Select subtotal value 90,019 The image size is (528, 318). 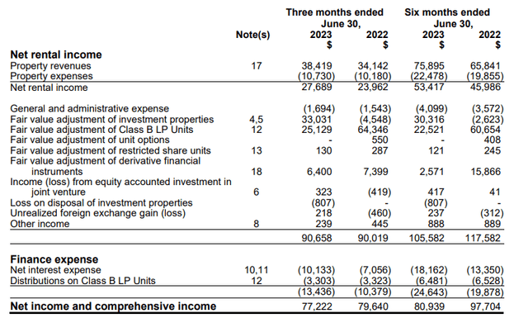tap(373, 238)
